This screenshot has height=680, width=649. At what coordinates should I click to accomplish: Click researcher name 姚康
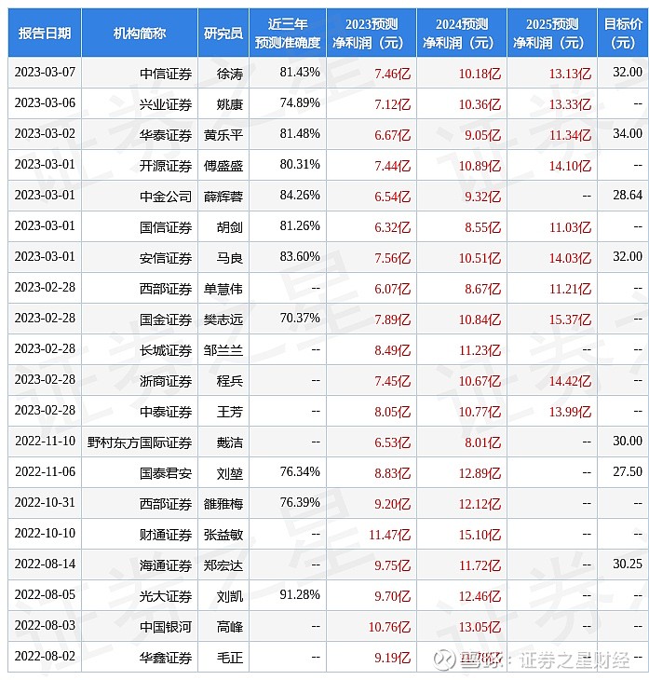click(230, 104)
